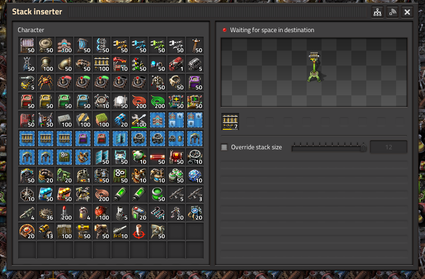Screen dimensions: 425x279
Task: Pick up the big electric pole stack
Action: 27,64
